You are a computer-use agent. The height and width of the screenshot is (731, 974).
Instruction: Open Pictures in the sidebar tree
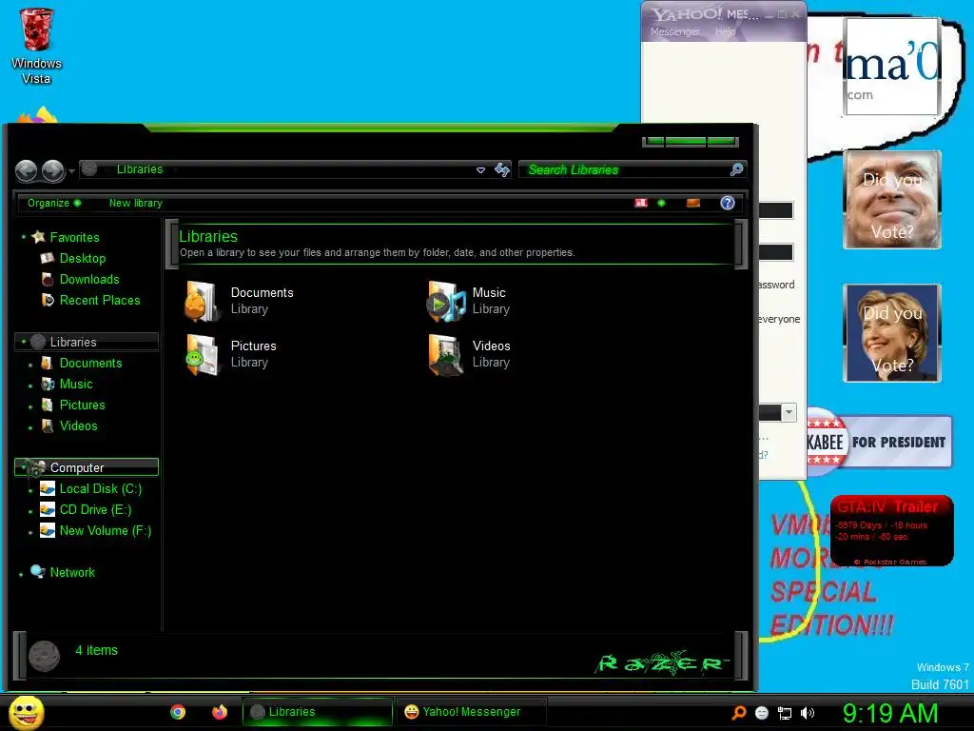click(82, 405)
